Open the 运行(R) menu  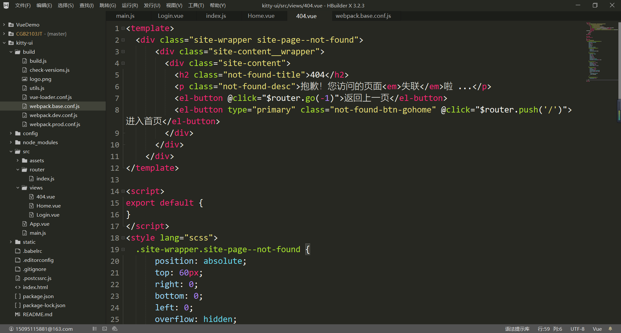[x=130, y=5]
